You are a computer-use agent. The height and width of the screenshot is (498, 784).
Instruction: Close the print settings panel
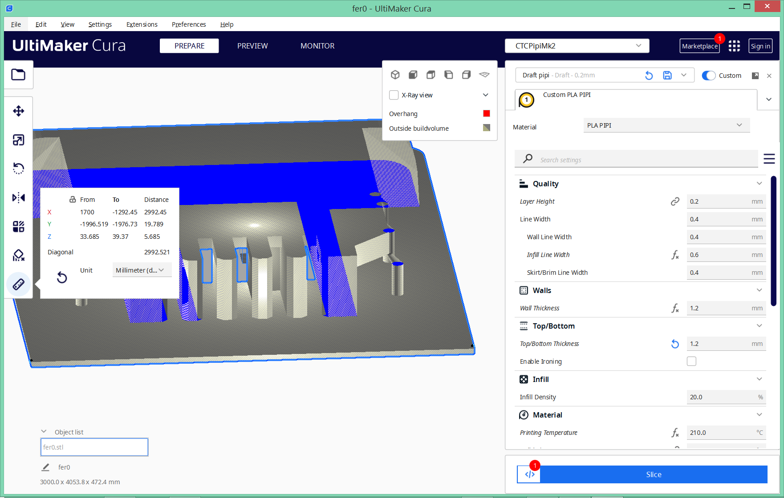coord(769,76)
